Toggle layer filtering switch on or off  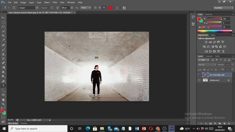233,60
